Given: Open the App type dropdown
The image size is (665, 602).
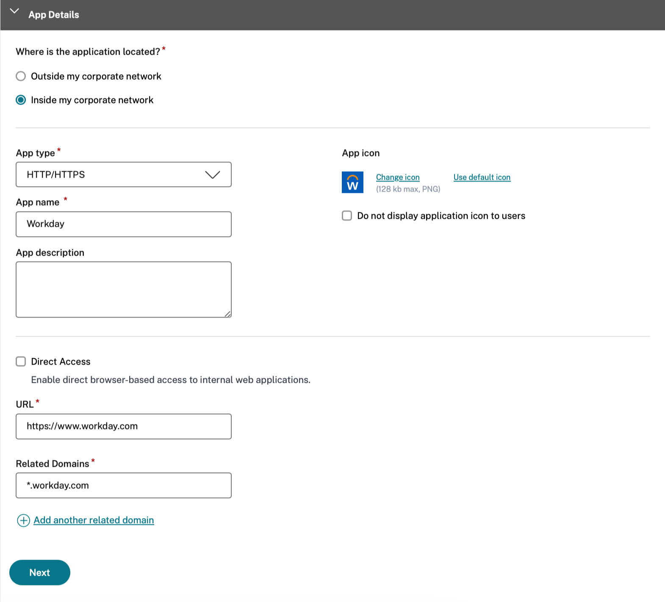Looking at the screenshot, I should pos(123,175).
